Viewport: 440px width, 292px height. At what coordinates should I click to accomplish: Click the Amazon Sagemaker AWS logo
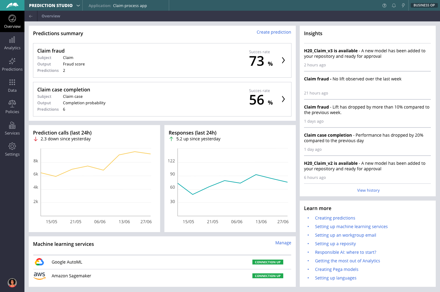pos(39,275)
